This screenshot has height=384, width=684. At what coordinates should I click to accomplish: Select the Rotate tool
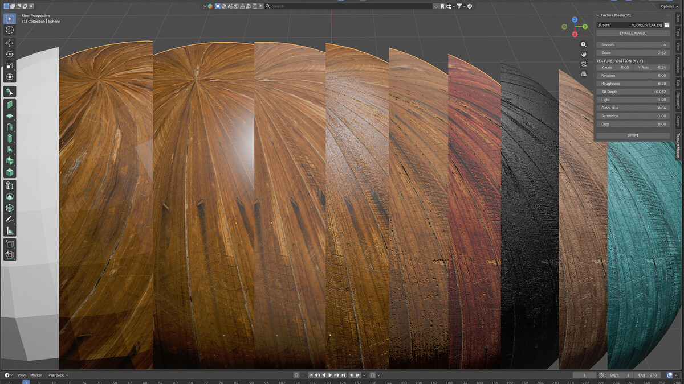tap(10, 54)
